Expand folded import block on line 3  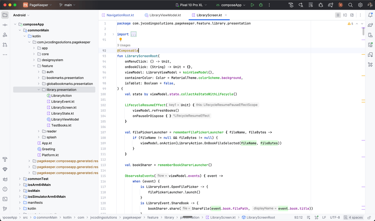coord(113,34)
